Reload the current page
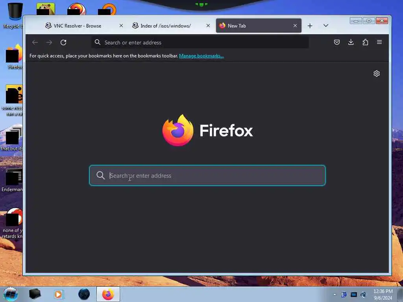The width and height of the screenshot is (403, 302). [x=63, y=42]
